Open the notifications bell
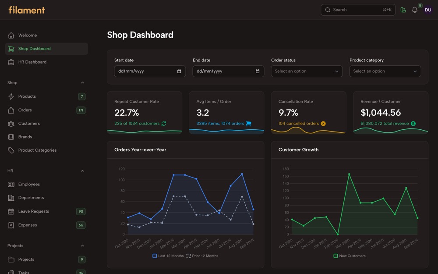438x274 pixels. 415,10
